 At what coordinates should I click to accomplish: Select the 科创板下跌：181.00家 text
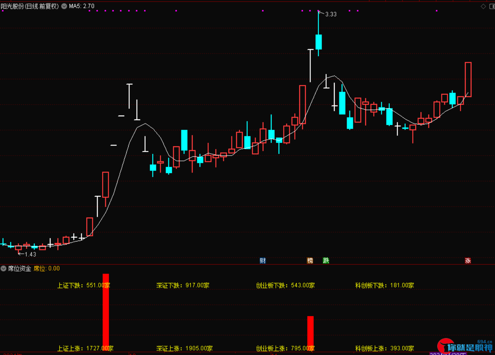[x=385, y=285]
